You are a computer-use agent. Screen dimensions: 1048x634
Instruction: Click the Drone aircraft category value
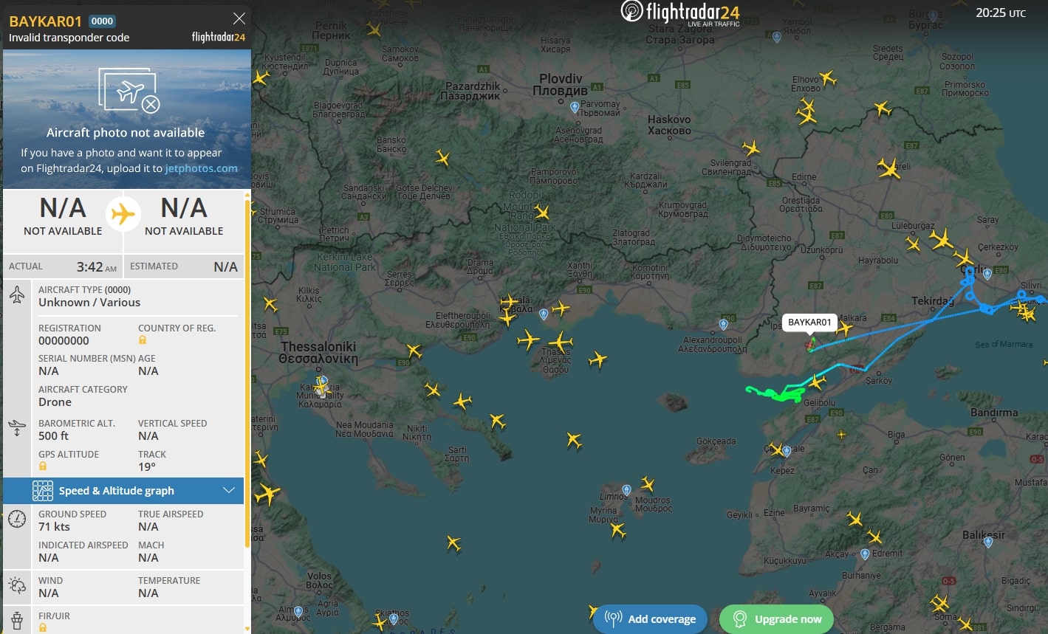point(55,402)
